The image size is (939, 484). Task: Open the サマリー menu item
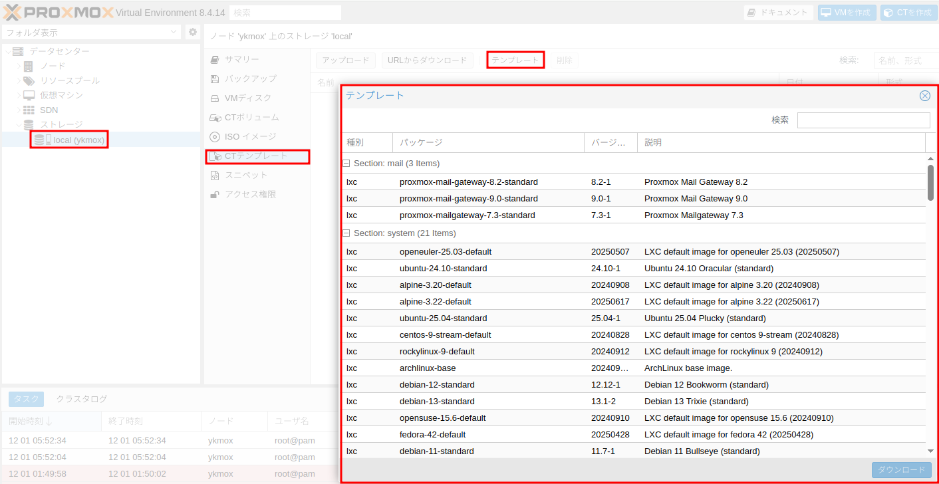click(x=257, y=59)
